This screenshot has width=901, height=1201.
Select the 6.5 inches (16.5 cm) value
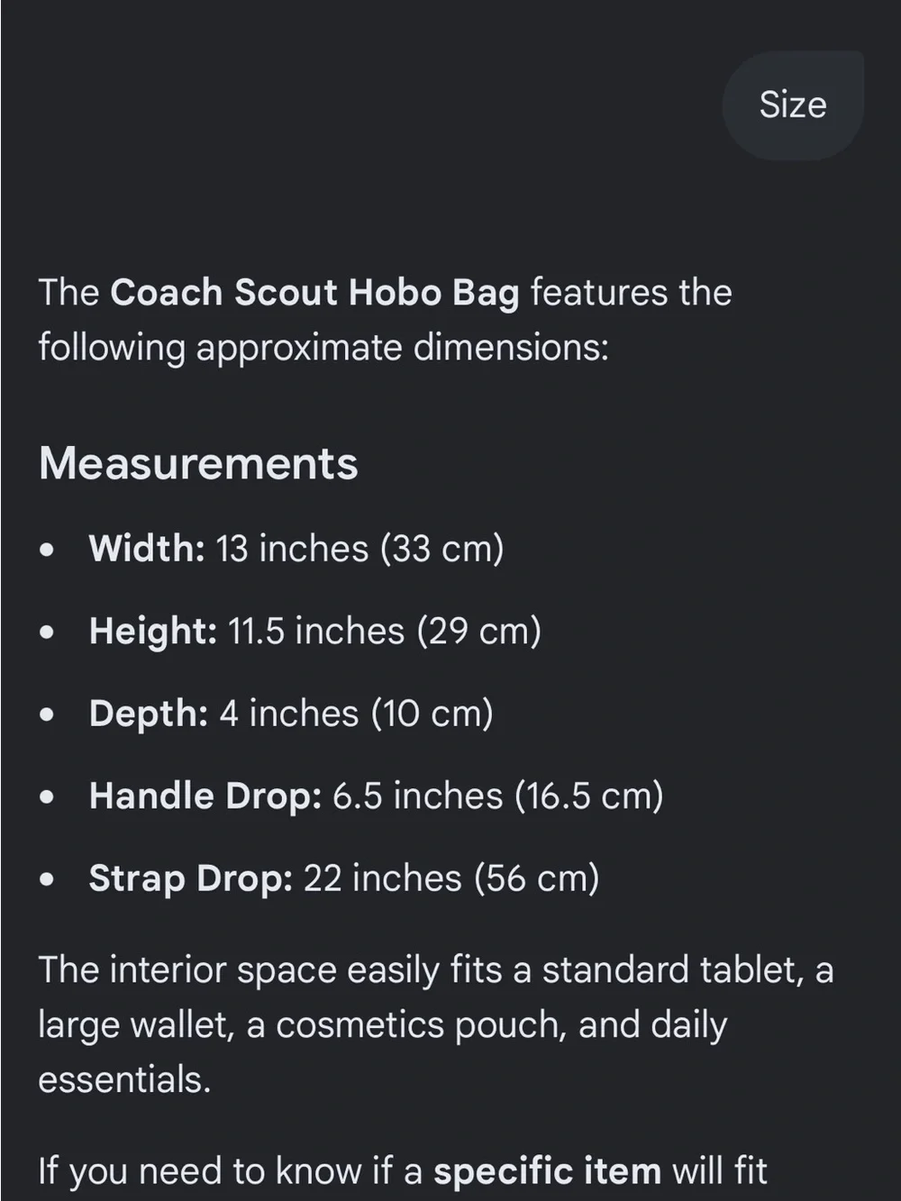point(498,796)
